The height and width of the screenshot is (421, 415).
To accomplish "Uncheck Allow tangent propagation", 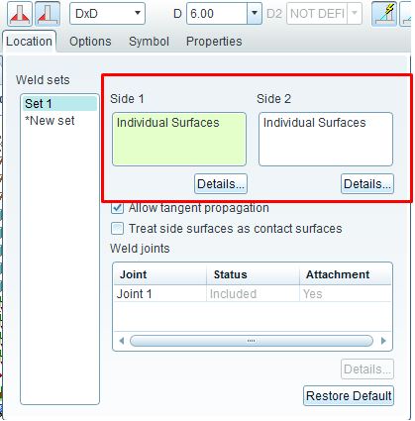I will pos(117,208).
